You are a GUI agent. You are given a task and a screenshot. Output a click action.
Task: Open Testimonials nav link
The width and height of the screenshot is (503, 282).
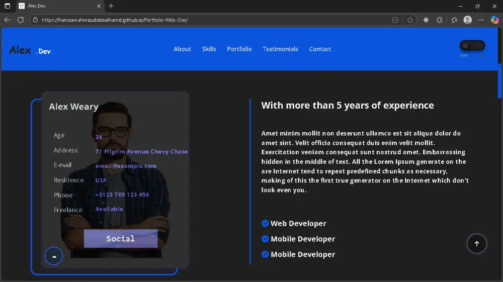280,49
